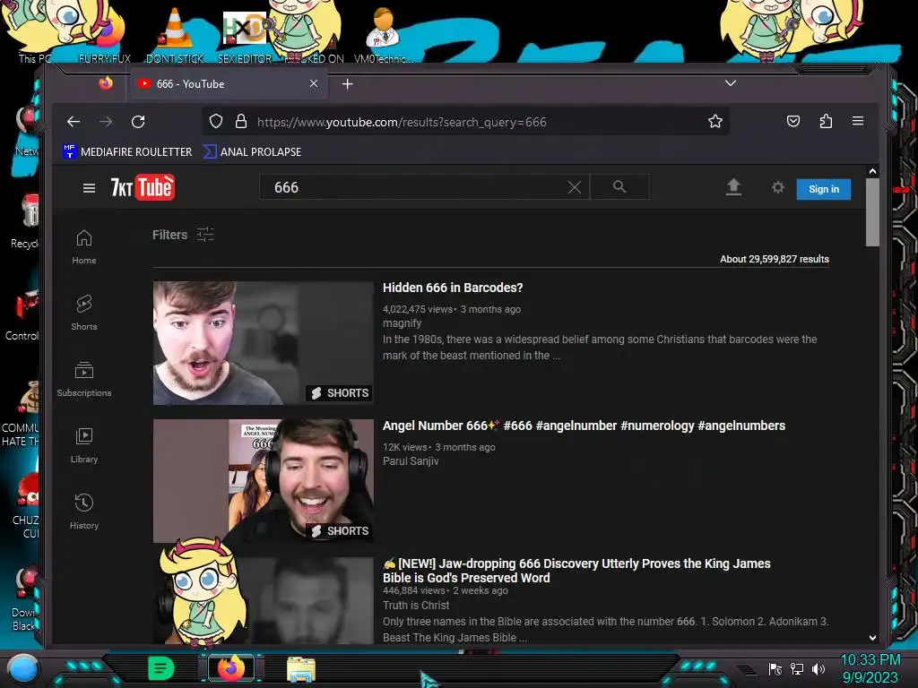Open the Jaw-dropping 666 Discovery video title
918x688 pixels.
click(x=576, y=571)
